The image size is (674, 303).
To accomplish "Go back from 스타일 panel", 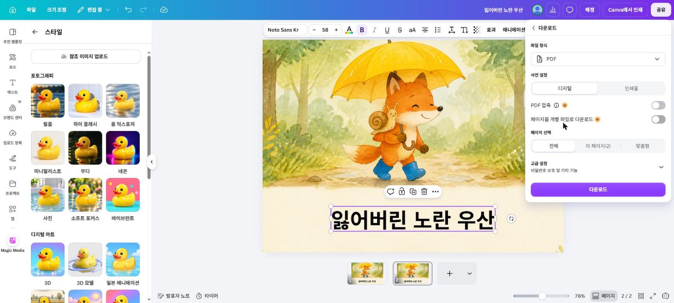I will pos(35,32).
